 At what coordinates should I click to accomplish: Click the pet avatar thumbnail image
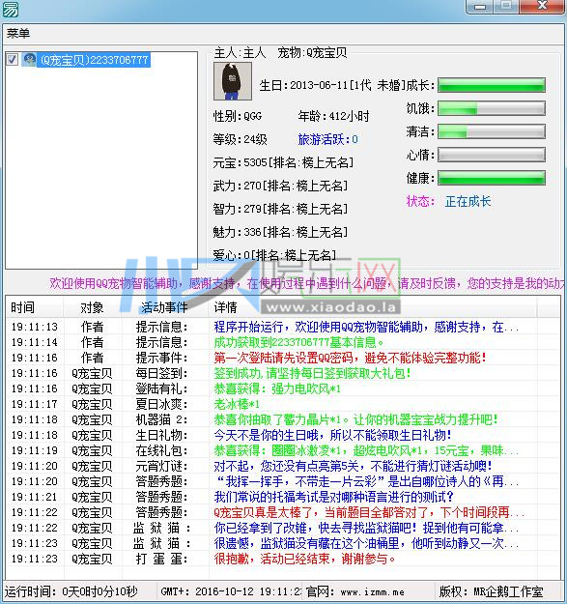tap(233, 81)
